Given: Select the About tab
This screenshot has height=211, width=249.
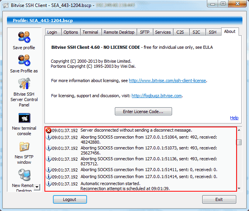Looking at the screenshot, I should [230, 31].
